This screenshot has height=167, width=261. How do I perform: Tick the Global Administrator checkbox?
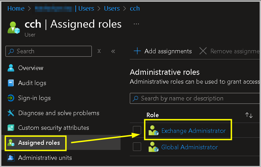[x=137, y=147]
